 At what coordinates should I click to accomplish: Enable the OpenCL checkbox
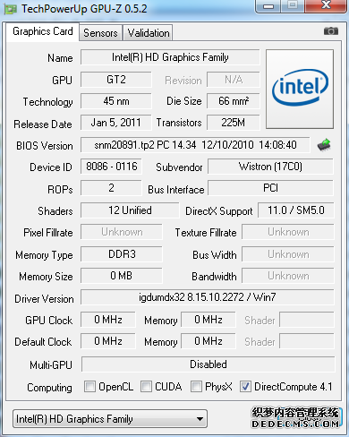[89, 387]
